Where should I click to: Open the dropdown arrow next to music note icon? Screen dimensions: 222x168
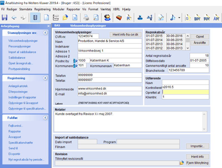coord(179,18)
